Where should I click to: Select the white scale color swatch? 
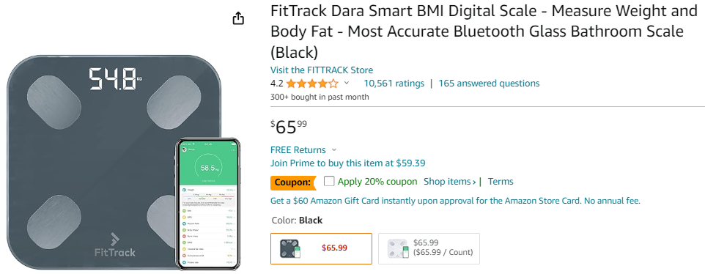pos(429,248)
